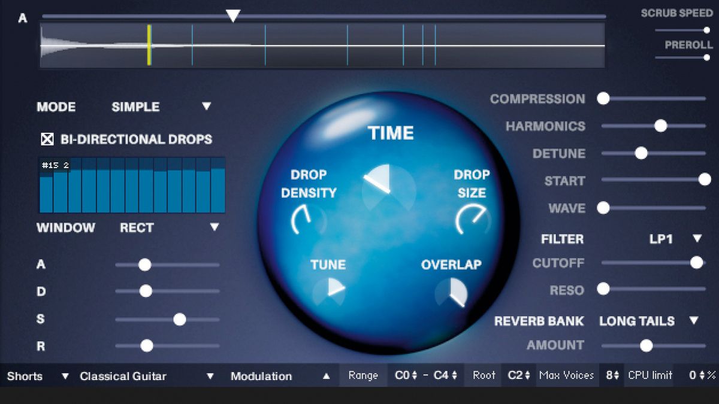Collapse the Modulation section via its arrow
719x404 pixels.
(327, 376)
